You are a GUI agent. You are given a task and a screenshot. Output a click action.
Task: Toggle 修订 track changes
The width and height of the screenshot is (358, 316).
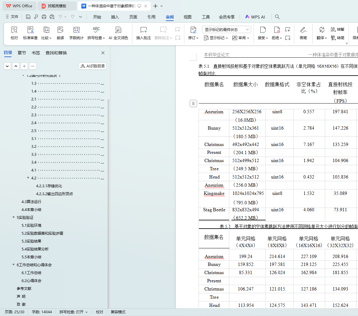coord(193,33)
